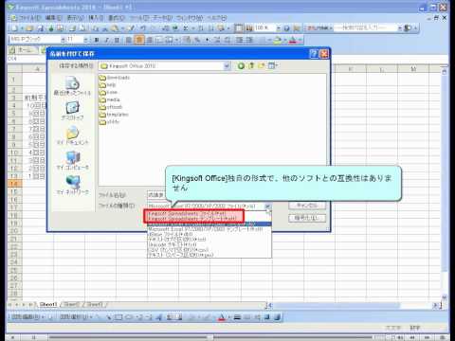
Task: Click the cell fill color bucket icon
Action: (277, 40)
